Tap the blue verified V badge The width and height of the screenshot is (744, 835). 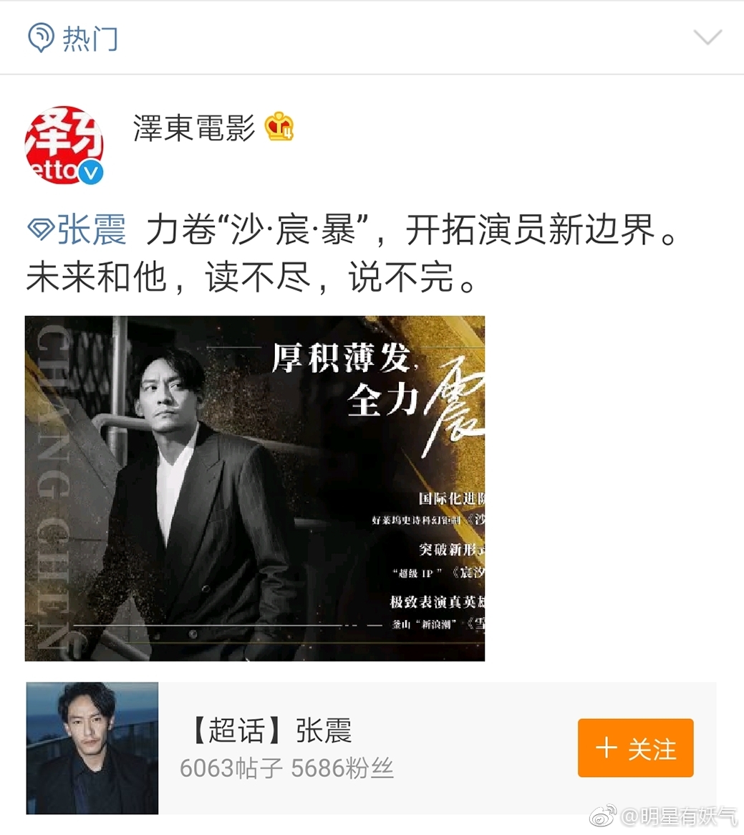click(92, 171)
